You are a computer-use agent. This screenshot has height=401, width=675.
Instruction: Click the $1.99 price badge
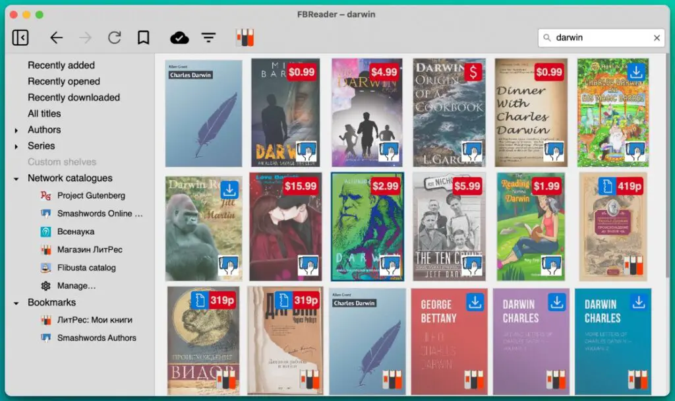[546, 186]
